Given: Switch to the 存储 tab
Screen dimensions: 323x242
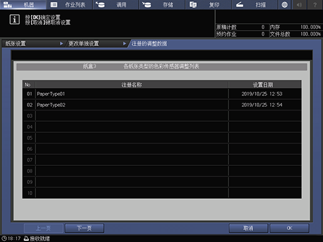Looking at the screenshot, I should 162,4.
